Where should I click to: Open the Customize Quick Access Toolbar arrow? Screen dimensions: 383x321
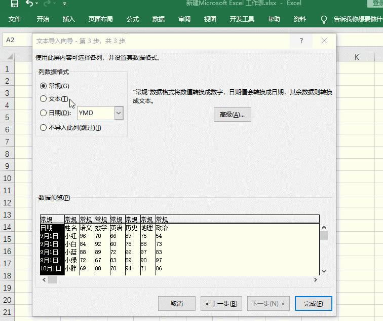[x=64, y=4]
